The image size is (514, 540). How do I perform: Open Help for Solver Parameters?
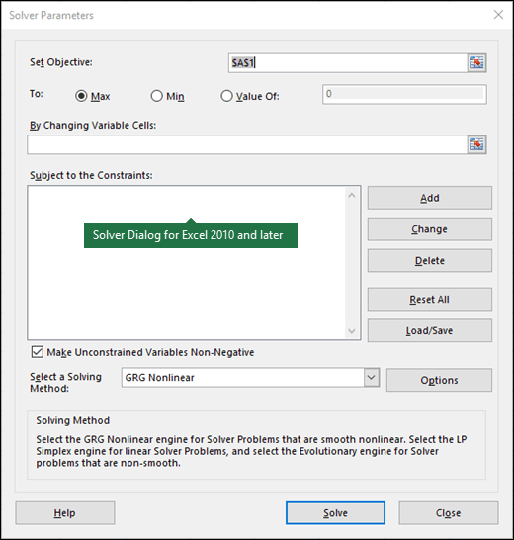click(x=65, y=513)
